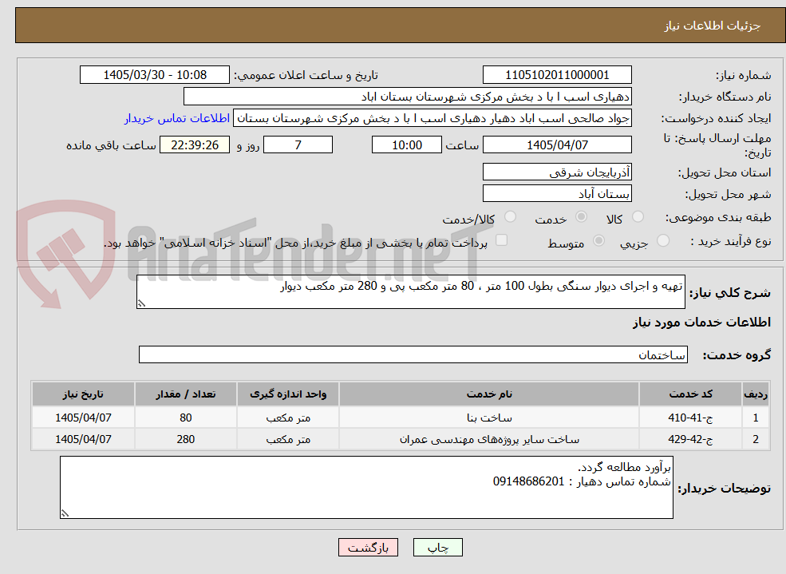Select the کالا/خدمت radio button
The width and height of the screenshot is (786, 574).
point(510,216)
